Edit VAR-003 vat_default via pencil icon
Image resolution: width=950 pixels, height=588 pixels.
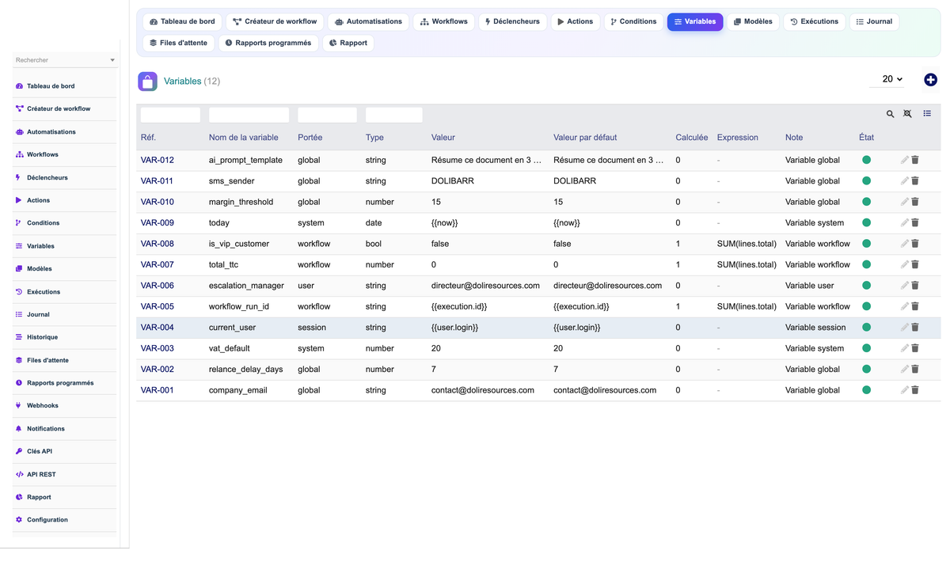pyautogui.click(x=904, y=348)
